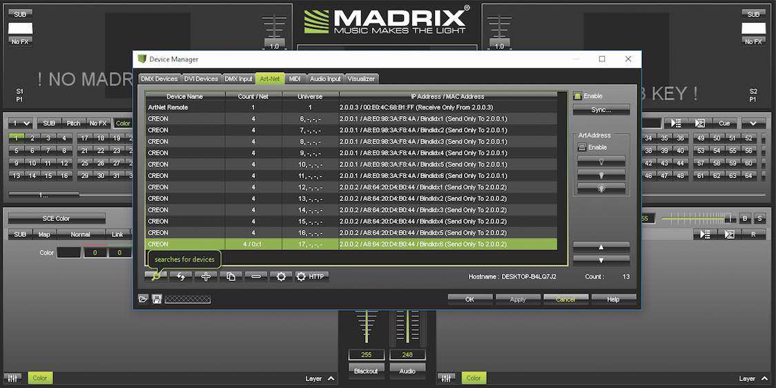Open the HTTP configuration gear button
776x388 pixels.
coord(312,277)
